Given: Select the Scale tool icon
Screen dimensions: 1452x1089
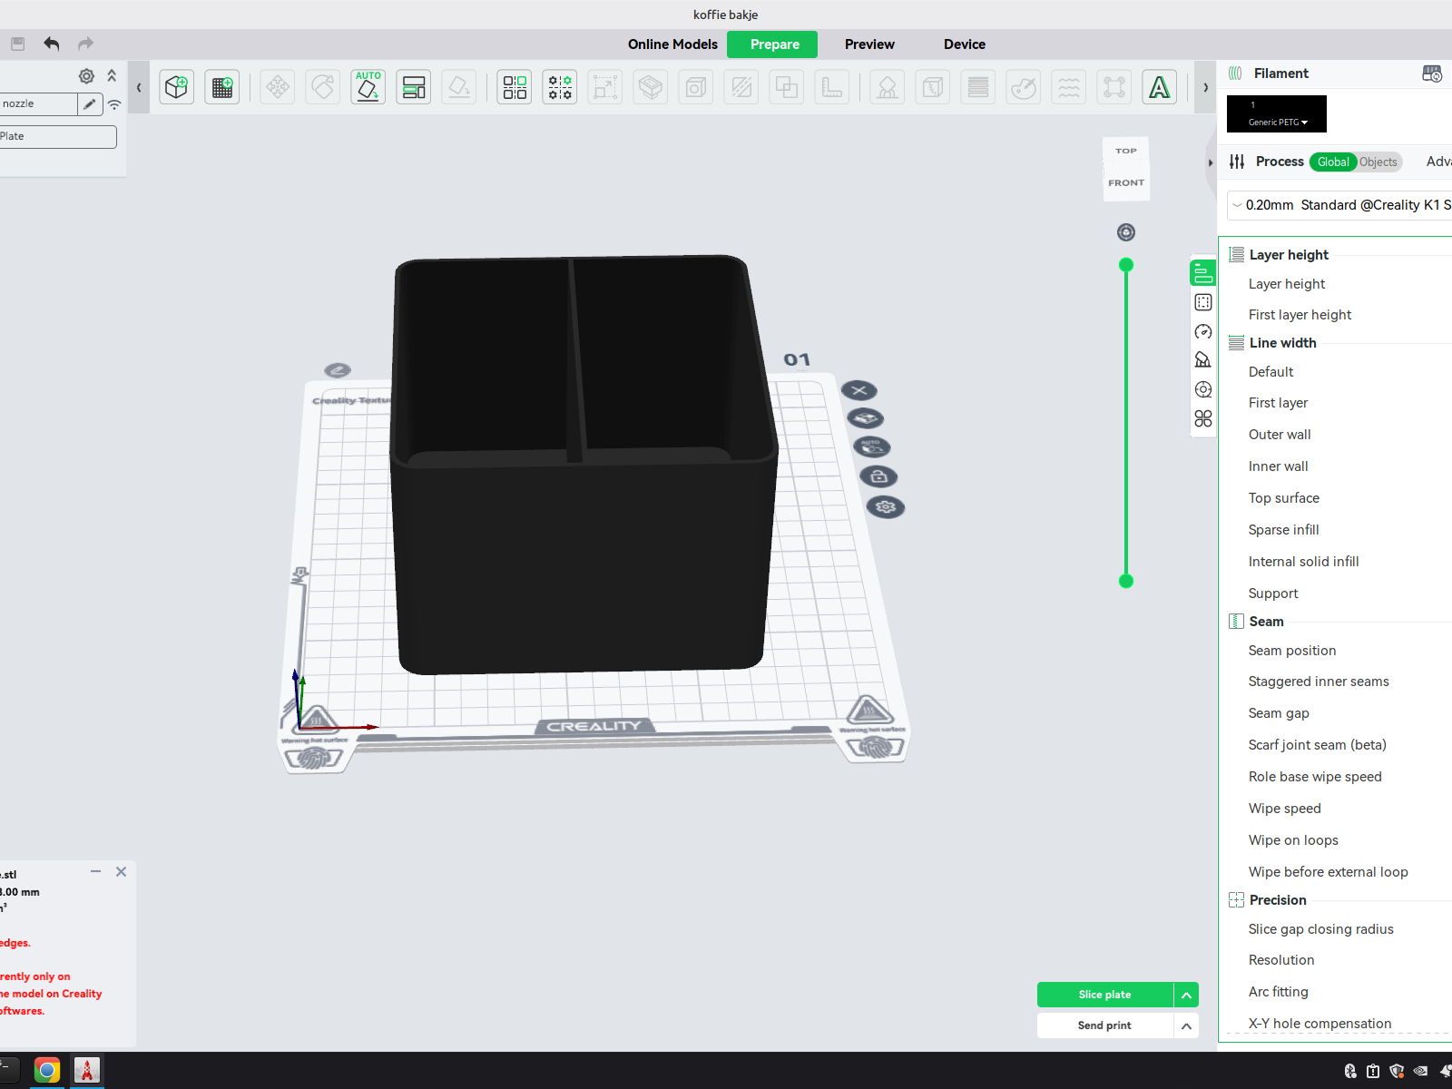Looking at the screenshot, I should [605, 87].
